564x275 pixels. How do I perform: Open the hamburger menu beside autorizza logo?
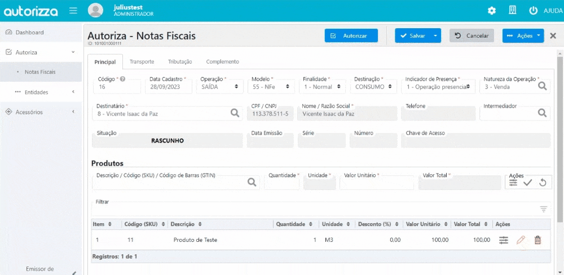[73, 10]
